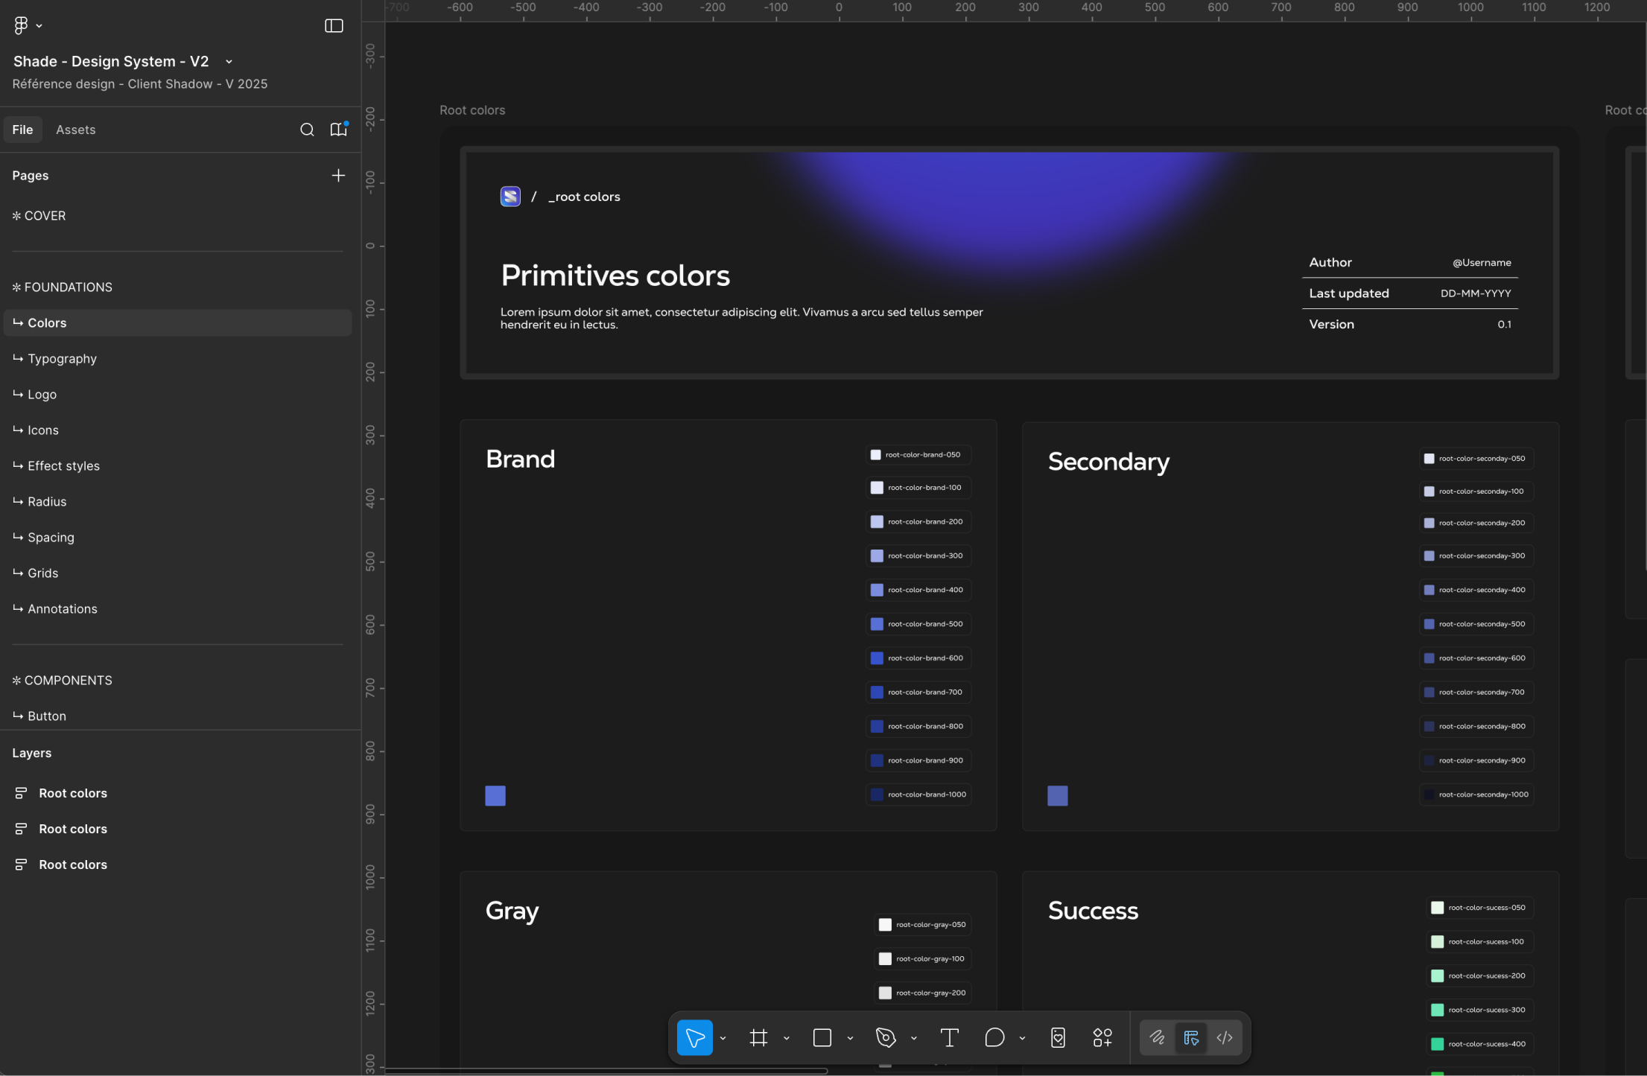Select the root-color-brand-500 swatch
The height and width of the screenshot is (1076, 1647).
point(877,624)
